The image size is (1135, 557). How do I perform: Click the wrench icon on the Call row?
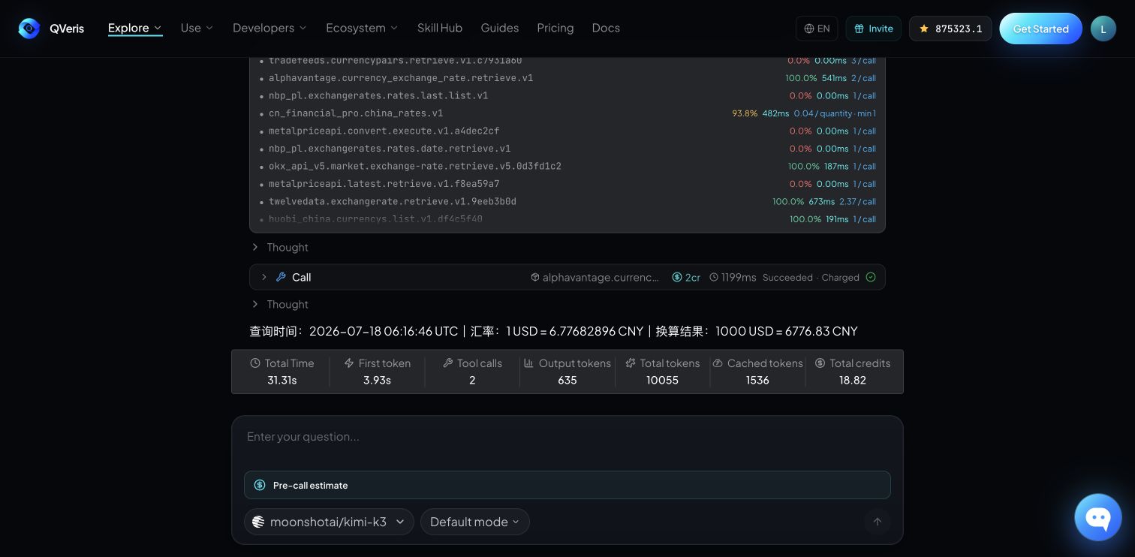(x=281, y=277)
